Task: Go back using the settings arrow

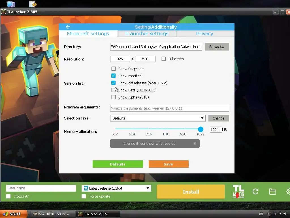Action: pyautogui.click(x=68, y=27)
